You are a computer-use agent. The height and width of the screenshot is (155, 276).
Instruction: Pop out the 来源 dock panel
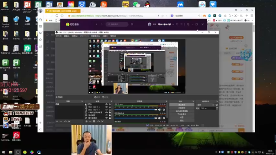click(x=111, y=101)
